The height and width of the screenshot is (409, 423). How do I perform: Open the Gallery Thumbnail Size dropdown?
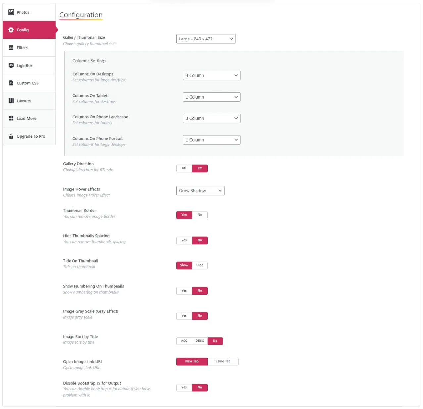point(206,39)
